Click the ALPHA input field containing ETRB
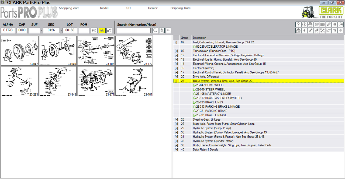The height and width of the screenshot is (179, 345). [x=8, y=30]
